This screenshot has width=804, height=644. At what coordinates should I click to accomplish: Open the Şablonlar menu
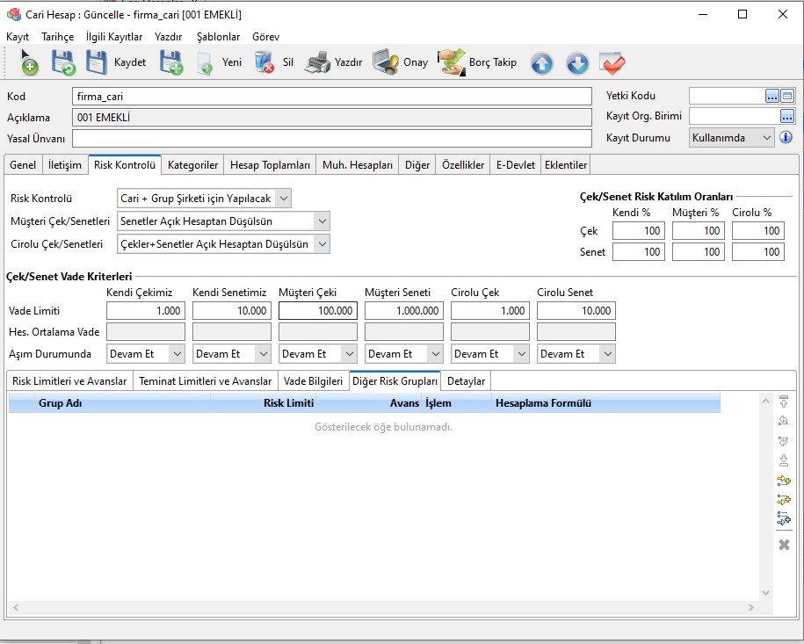[x=218, y=37]
